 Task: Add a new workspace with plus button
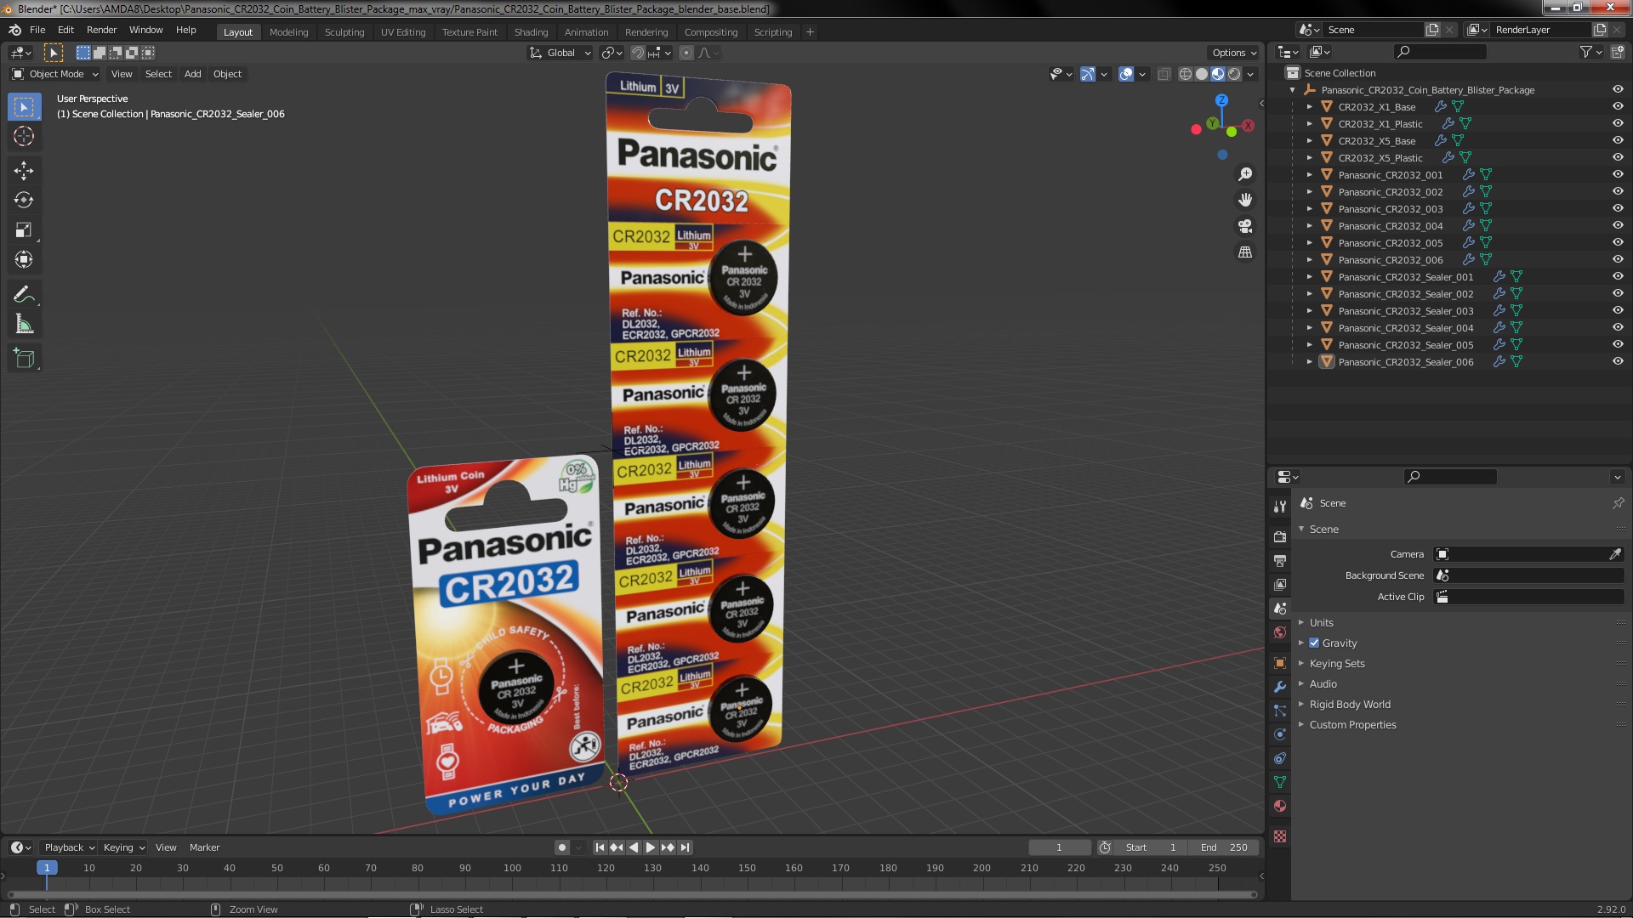[810, 32]
